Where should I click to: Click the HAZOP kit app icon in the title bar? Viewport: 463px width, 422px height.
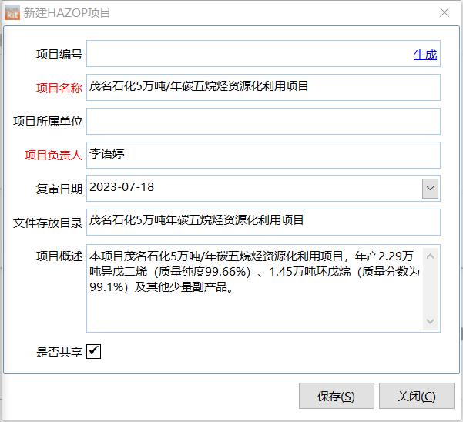[x=12, y=12]
